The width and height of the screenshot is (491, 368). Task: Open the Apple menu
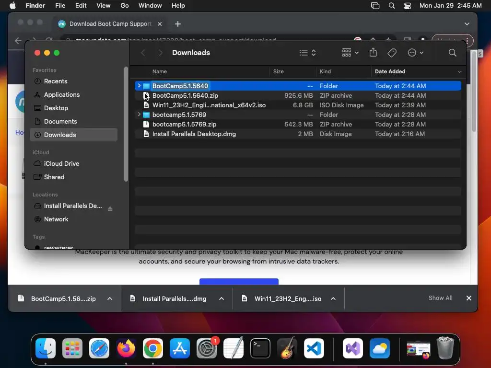(x=12, y=6)
